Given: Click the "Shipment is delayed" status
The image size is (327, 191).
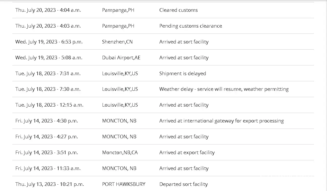Looking at the screenshot, I should click(182, 74).
